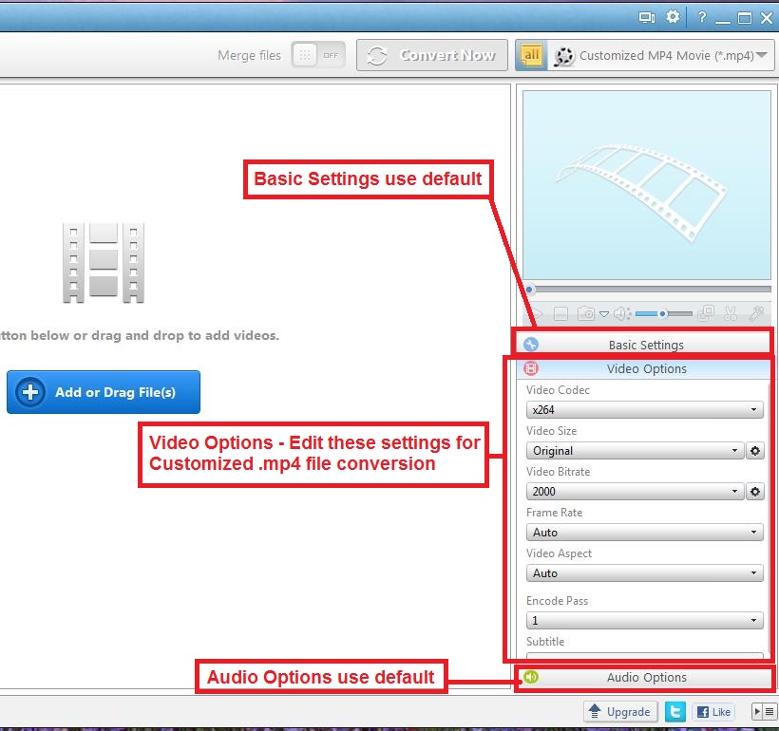The height and width of the screenshot is (731, 779).
Task: Click the Convert Now button
Action: (432, 55)
